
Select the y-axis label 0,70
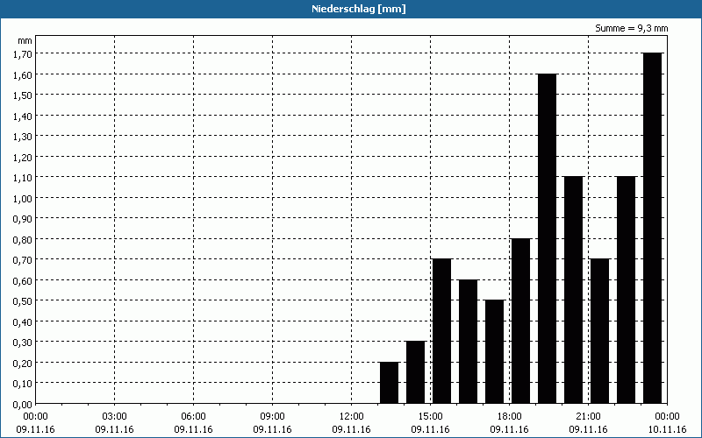pos(23,260)
